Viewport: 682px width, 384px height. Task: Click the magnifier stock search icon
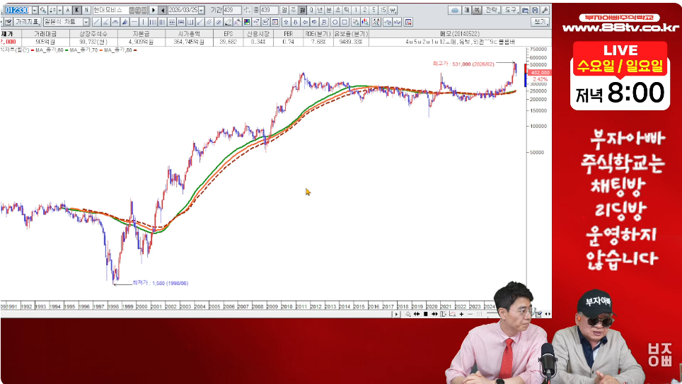pyautogui.click(x=42, y=11)
